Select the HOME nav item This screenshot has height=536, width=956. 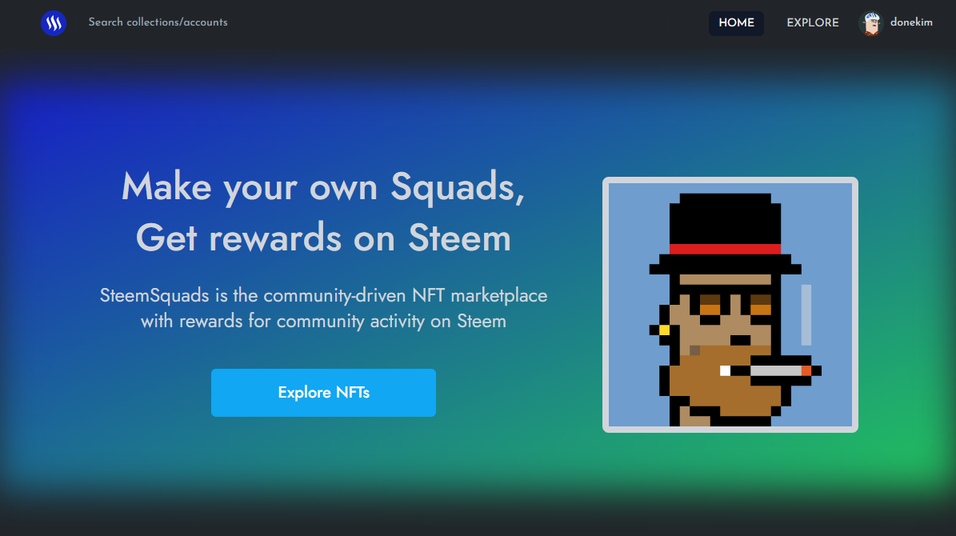(x=736, y=23)
